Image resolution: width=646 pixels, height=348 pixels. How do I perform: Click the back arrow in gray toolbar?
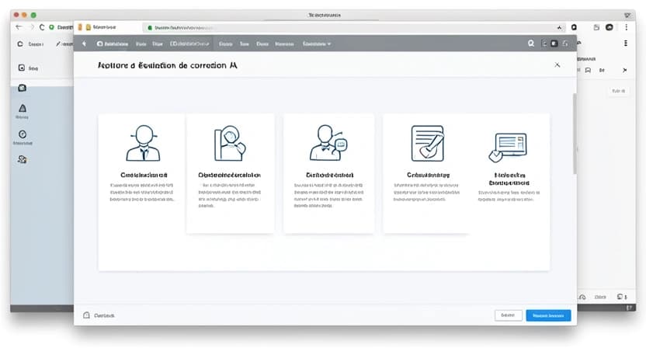[85, 43]
